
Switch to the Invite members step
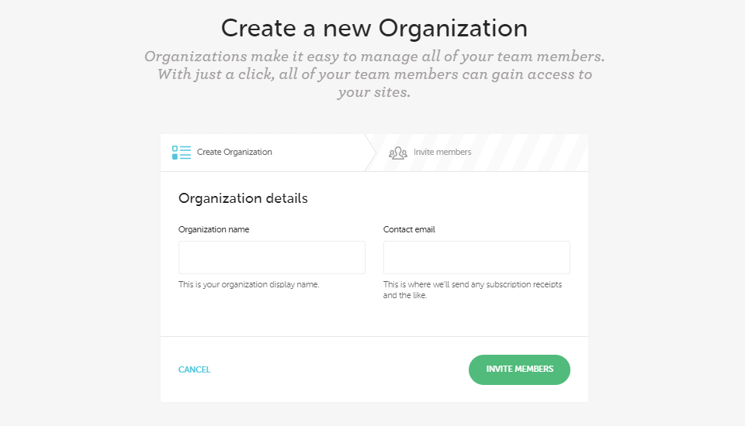[442, 153]
